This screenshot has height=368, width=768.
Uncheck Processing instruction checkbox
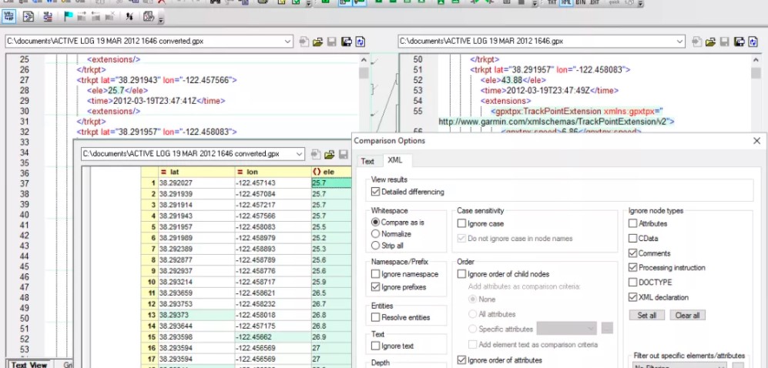tap(633, 268)
